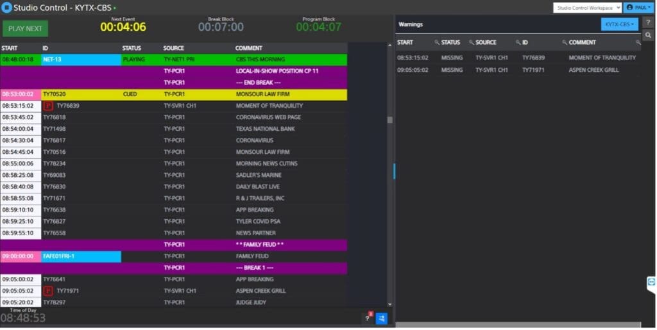
Task: Expand the PAUL user menu
Action: click(x=638, y=8)
